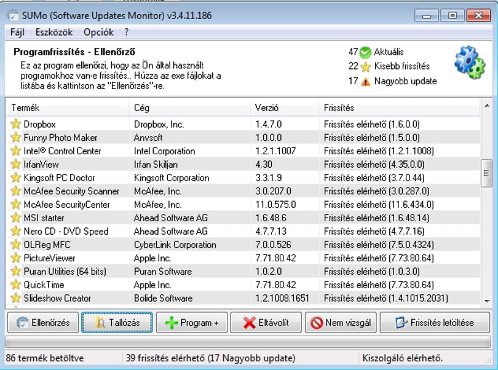Screen dimensions: 498x370
Task: Click the OLReg MFC star icon
Action: click(15, 244)
